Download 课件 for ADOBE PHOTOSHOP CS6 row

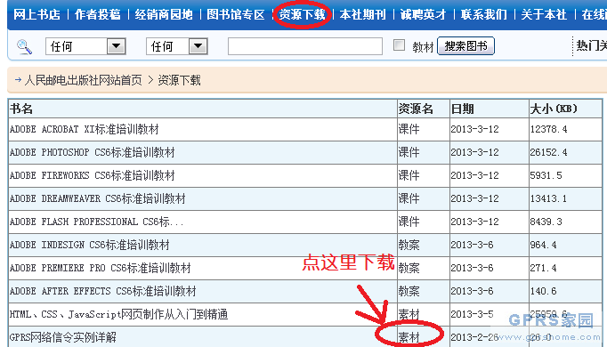[x=409, y=152]
